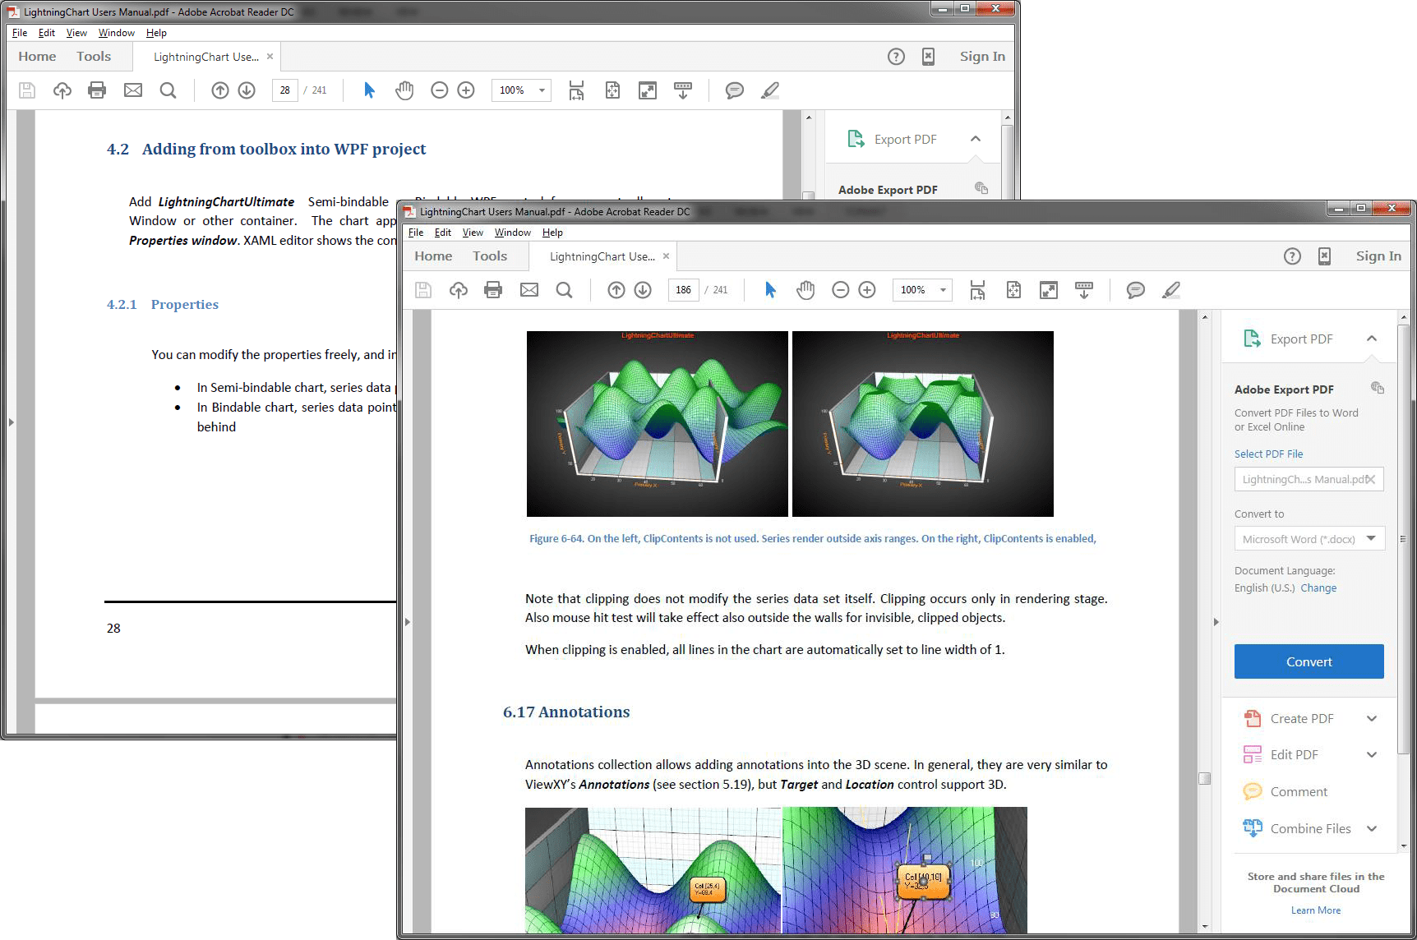This screenshot has width=1417, height=940.
Task: Click upload to cloud icon in front window
Action: [x=459, y=290]
